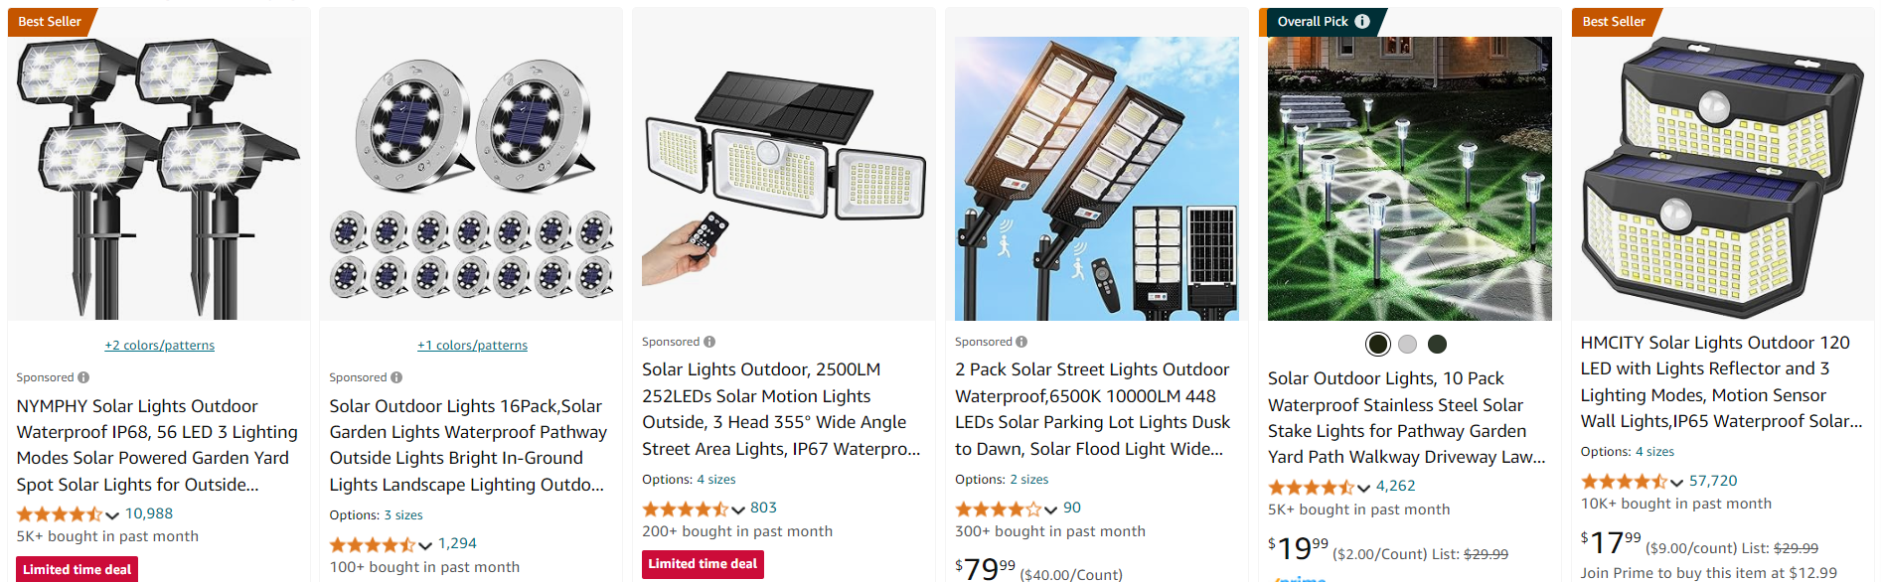Expand rating breakdown chevron for 10 Pack lights
This screenshot has width=1881, height=582.
click(x=1363, y=488)
